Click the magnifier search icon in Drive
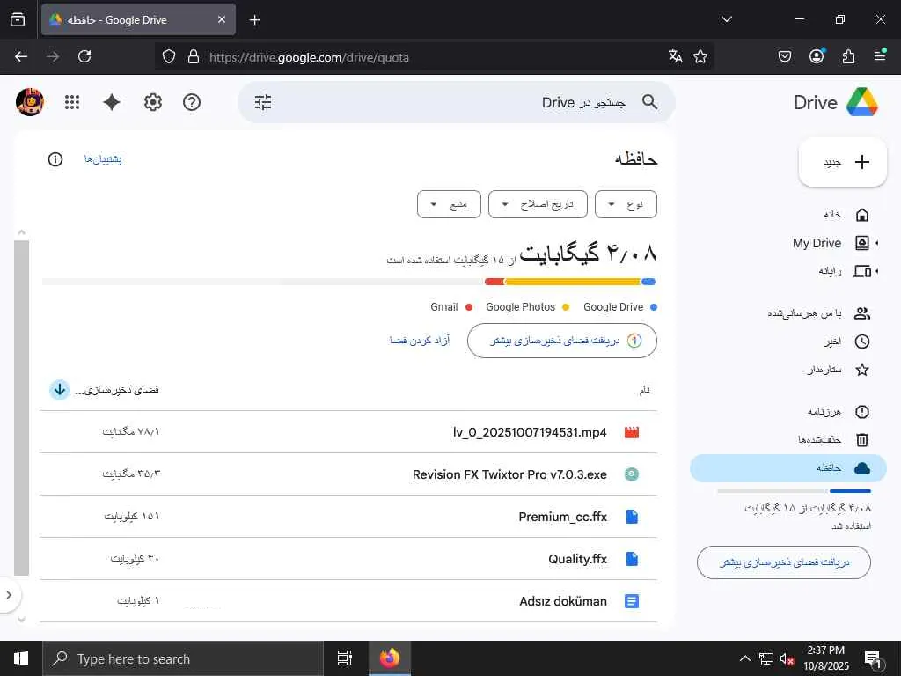 click(650, 102)
